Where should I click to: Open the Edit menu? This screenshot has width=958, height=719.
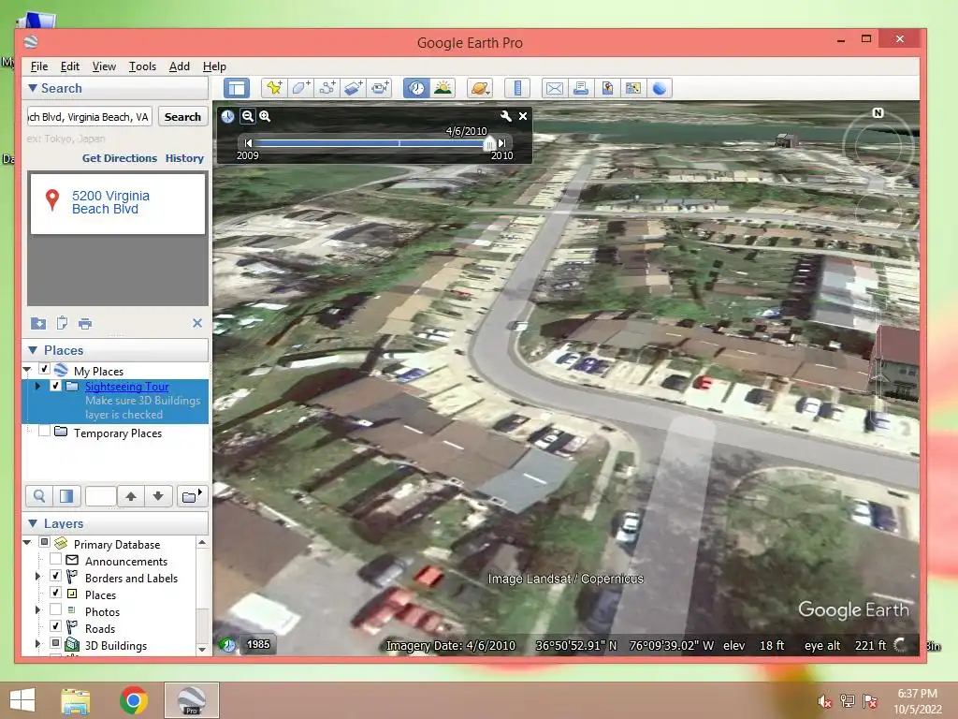pos(69,66)
